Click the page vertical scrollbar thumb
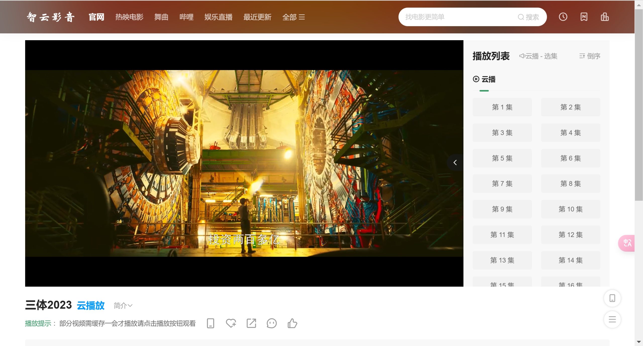Image resolution: width=643 pixels, height=346 pixels. [x=638, y=105]
